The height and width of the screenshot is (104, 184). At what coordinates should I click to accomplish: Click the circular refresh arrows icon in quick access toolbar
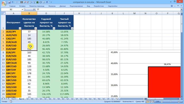point(41,2)
